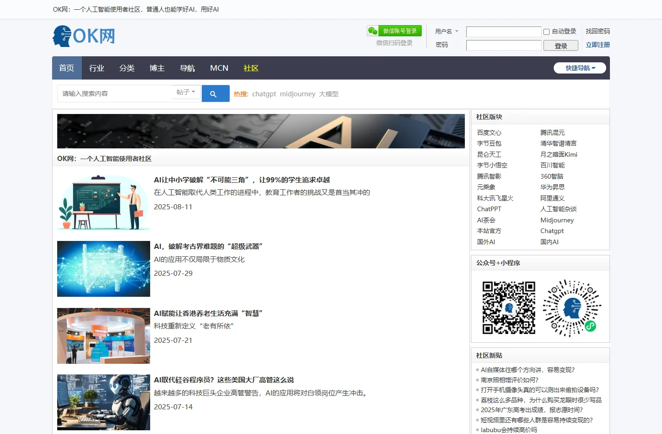Click the mini program QR code
Screen dimensions: 662x434
coord(572,307)
